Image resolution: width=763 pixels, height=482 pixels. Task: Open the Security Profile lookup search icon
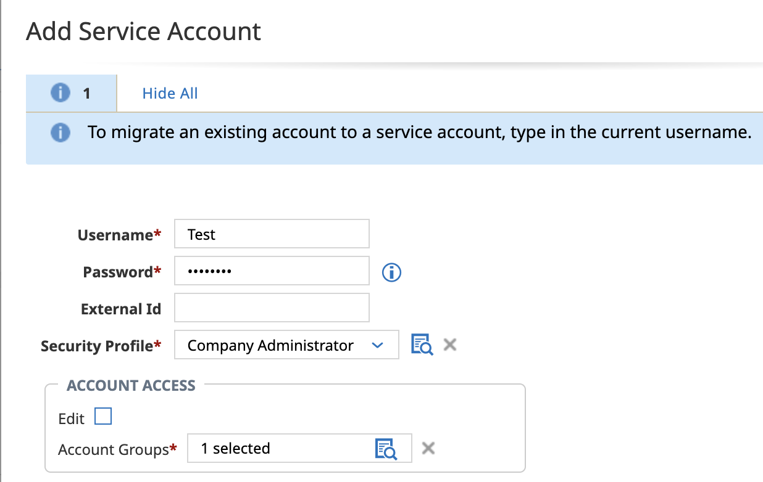click(x=422, y=345)
